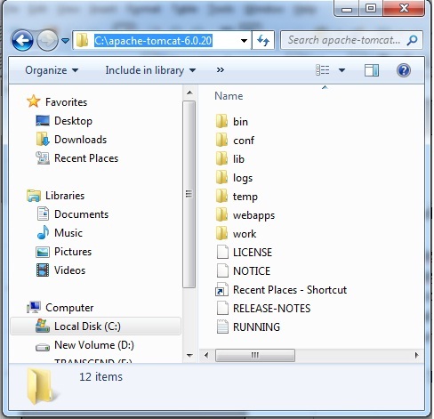The width and height of the screenshot is (434, 419).
Task: Select the LICENSE file
Action: (x=245, y=253)
